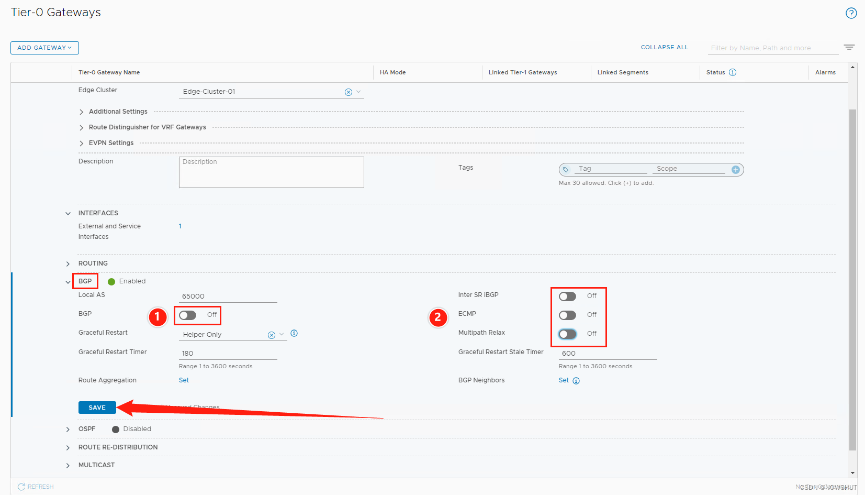Expand EVPN Settings section
The height and width of the screenshot is (495, 865).
click(x=81, y=144)
